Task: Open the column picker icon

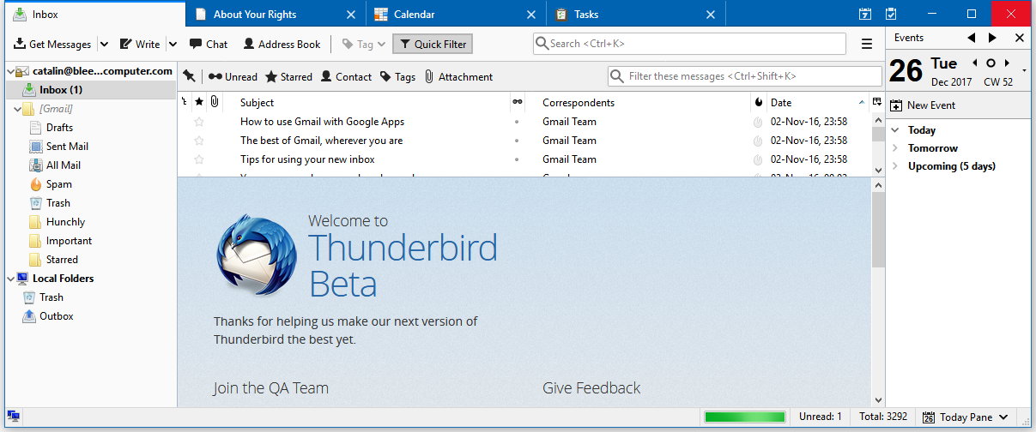Action: [877, 103]
